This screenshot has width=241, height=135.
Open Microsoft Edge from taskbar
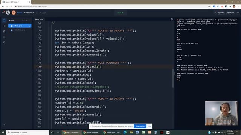(125, 132)
